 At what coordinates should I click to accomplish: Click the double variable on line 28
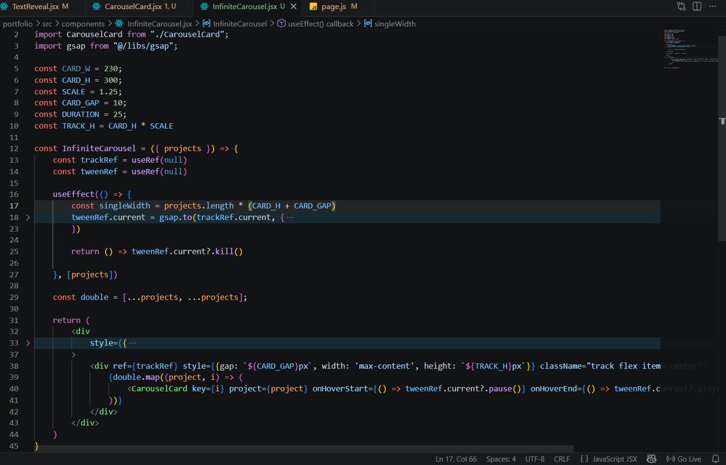pyautogui.click(x=94, y=298)
